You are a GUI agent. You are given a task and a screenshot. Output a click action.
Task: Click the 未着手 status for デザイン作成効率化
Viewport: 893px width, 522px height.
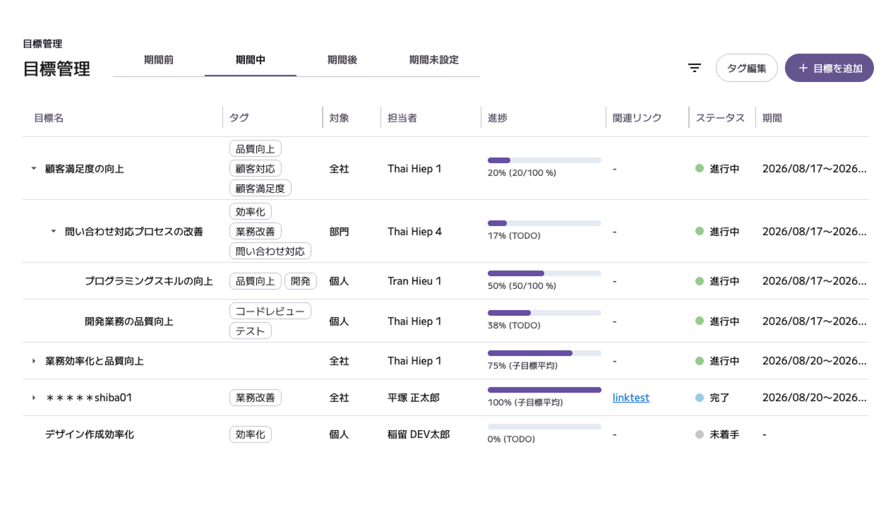pos(717,434)
